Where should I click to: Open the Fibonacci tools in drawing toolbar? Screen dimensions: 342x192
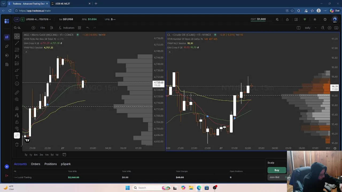[17, 50]
